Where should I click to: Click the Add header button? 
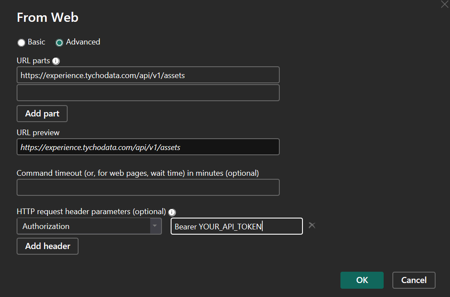click(47, 246)
